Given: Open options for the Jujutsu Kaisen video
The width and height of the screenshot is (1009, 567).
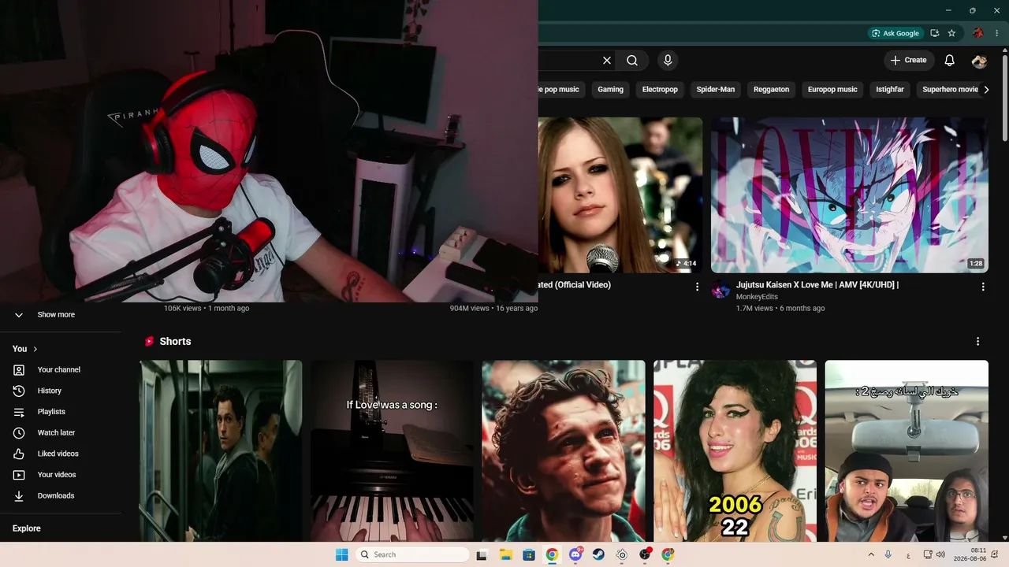Looking at the screenshot, I should click(x=983, y=287).
